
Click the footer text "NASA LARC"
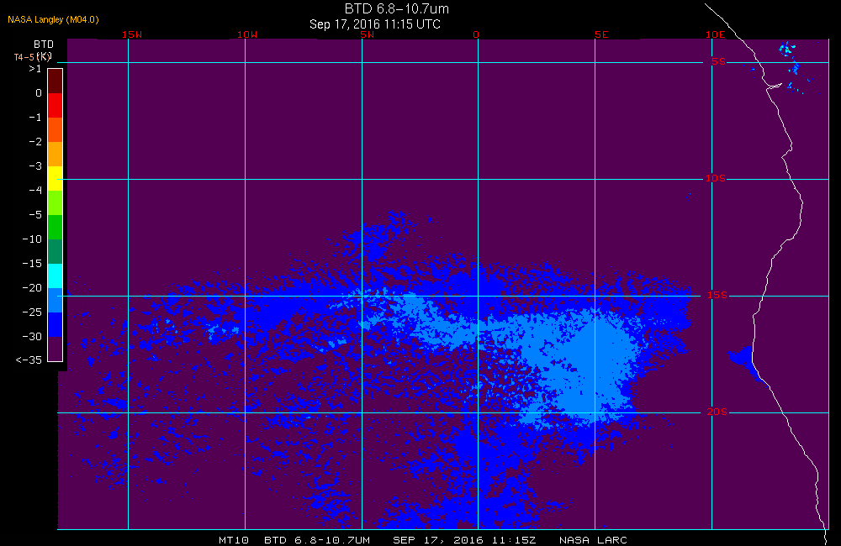(x=593, y=540)
